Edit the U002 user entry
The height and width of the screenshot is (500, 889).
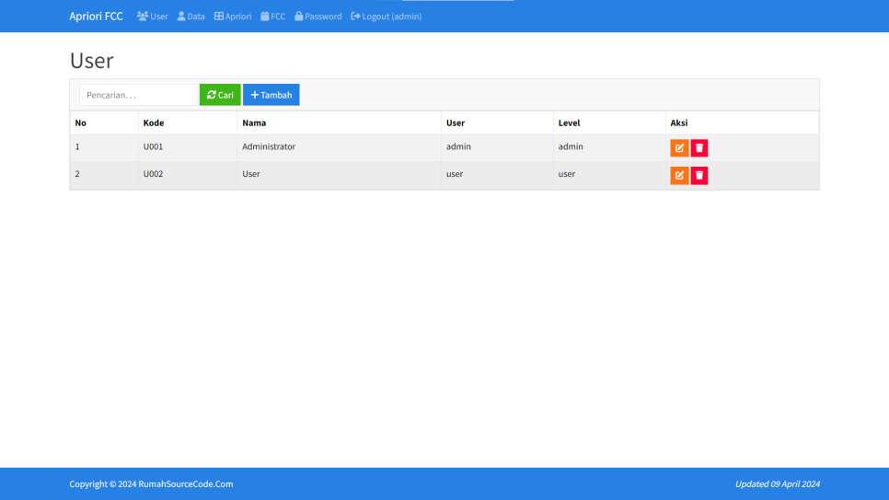click(679, 175)
